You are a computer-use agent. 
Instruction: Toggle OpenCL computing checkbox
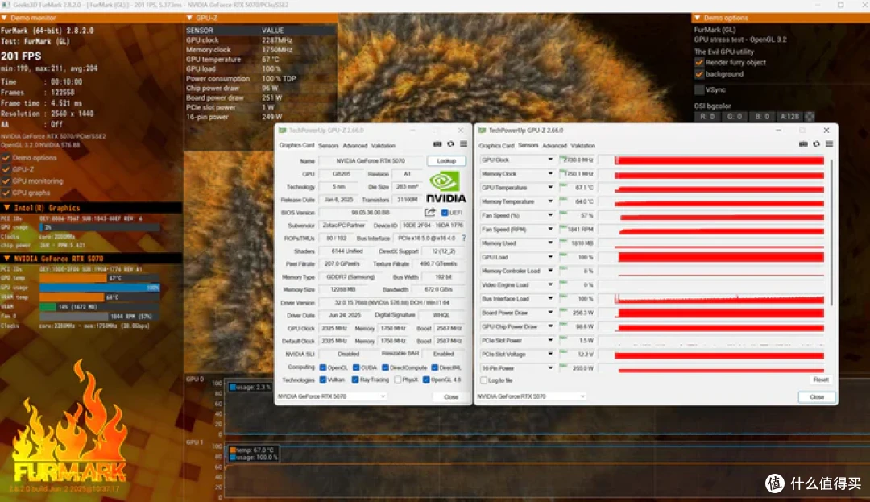point(323,367)
